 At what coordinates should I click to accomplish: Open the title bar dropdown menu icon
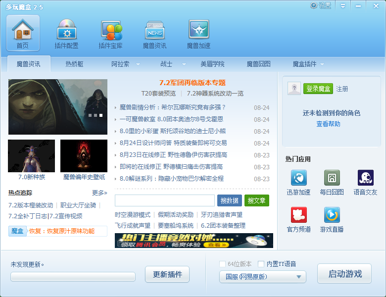342,6
